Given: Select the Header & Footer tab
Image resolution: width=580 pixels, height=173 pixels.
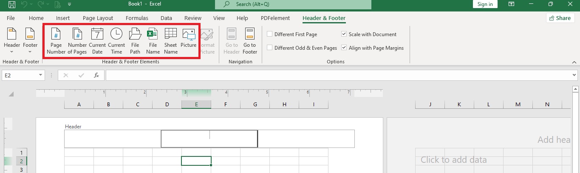Looking at the screenshot, I should click(x=324, y=18).
